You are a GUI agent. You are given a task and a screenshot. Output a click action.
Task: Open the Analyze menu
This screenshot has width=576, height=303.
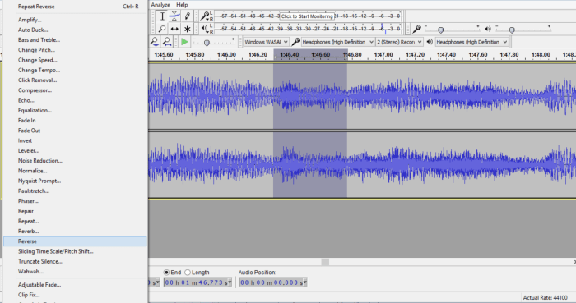point(160,5)
